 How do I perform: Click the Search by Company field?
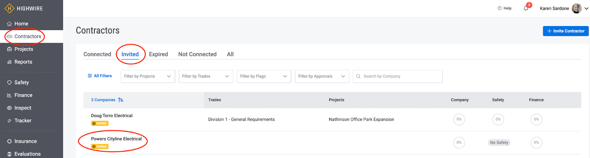point(398,76)
